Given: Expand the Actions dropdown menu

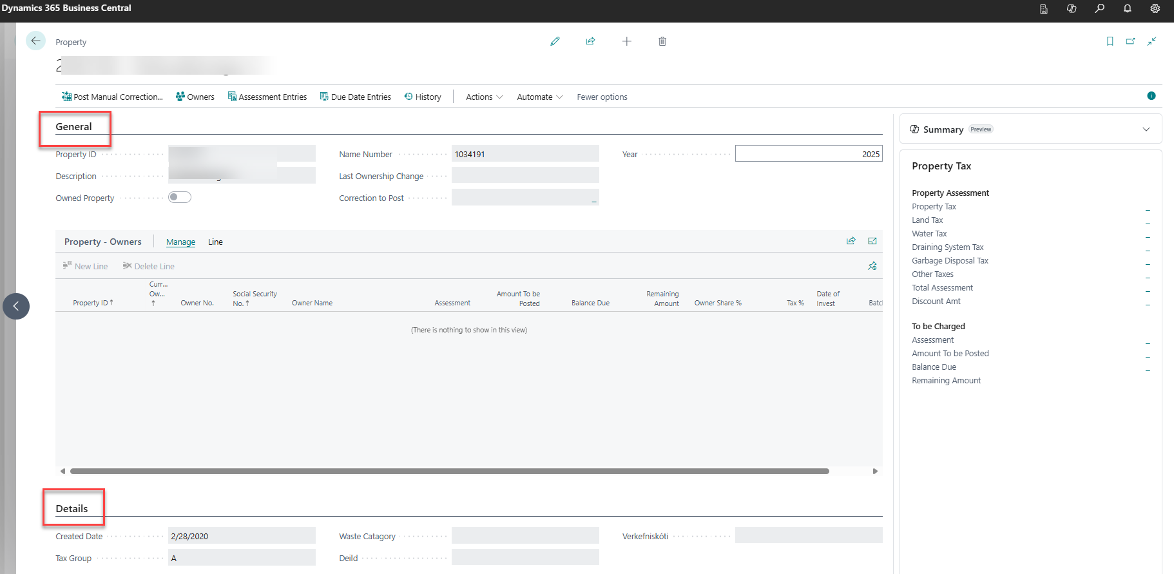Looking at the screenshot, I should [x=484, y=97].
